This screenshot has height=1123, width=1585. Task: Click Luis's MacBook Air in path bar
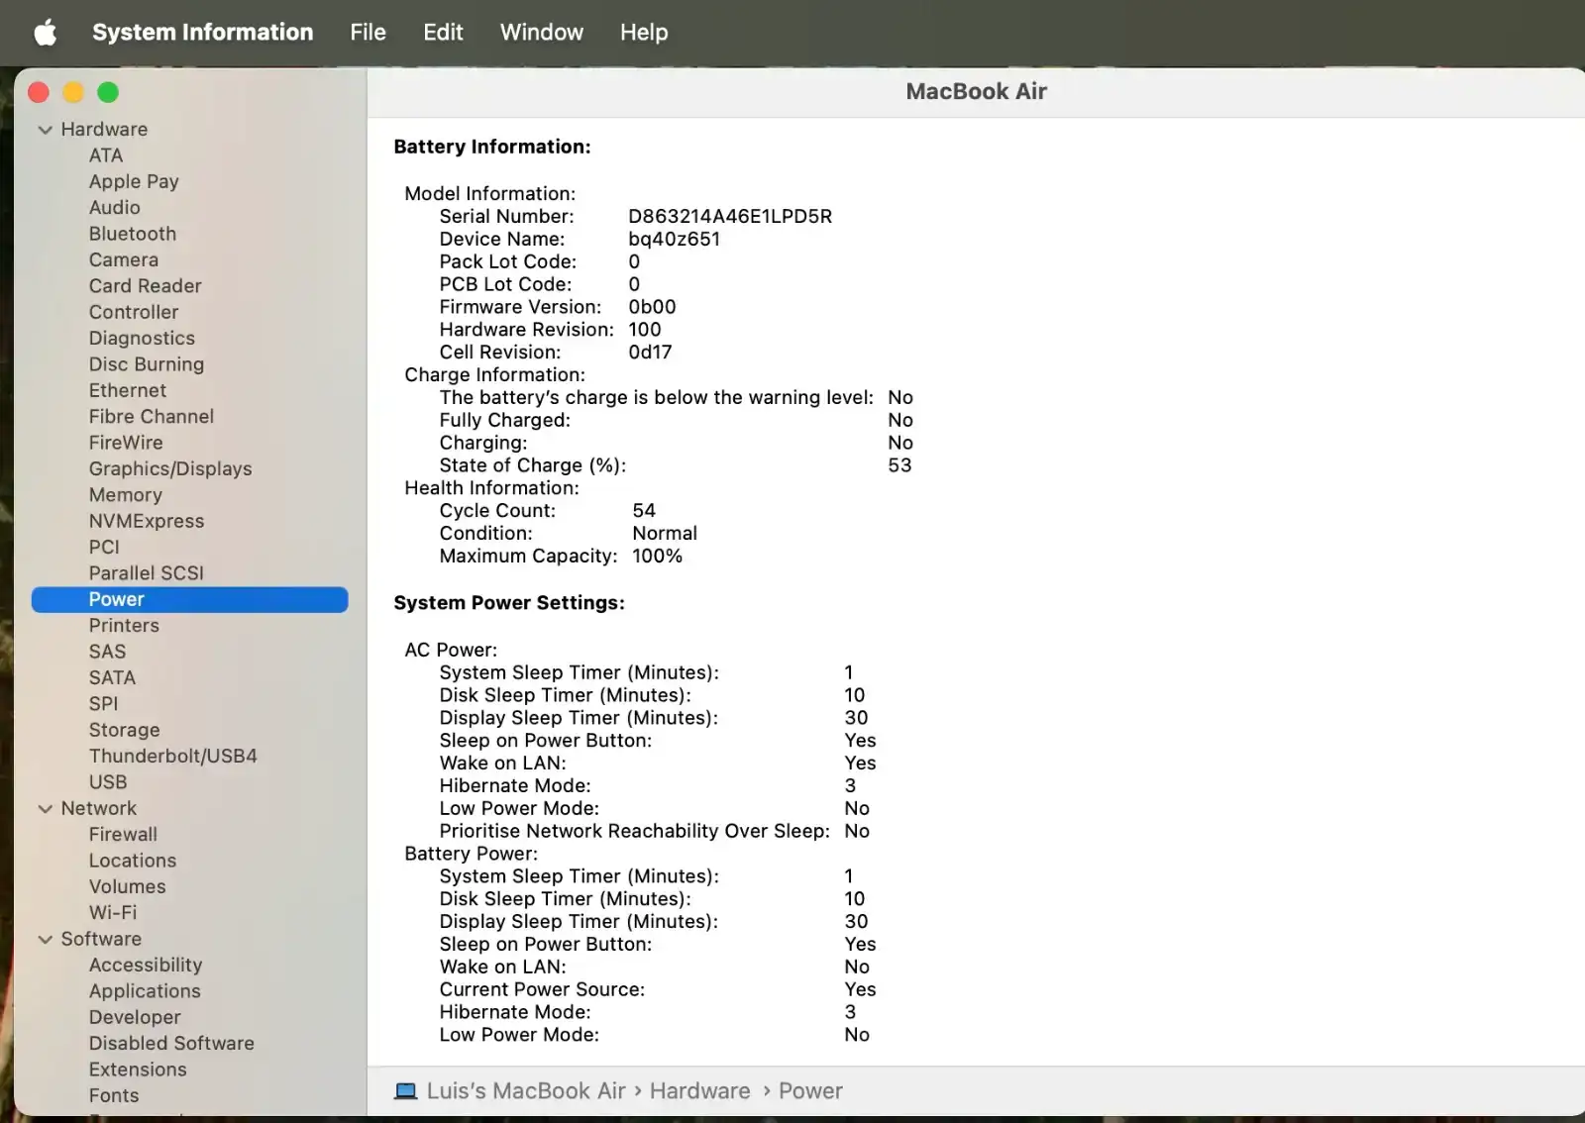point(525,1091)
